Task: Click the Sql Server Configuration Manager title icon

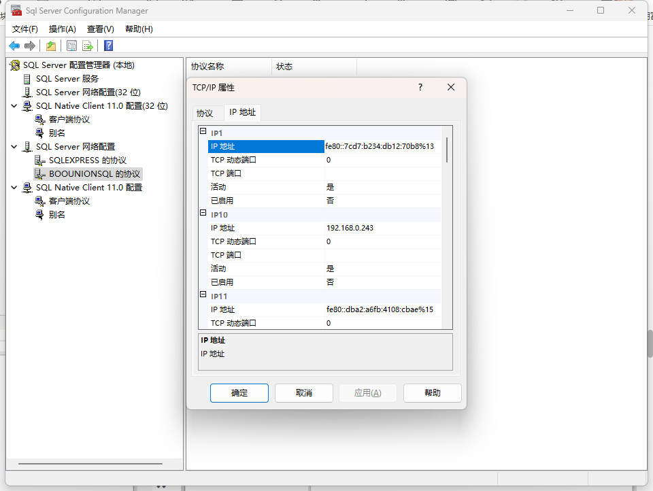Action: click(16, 10)
